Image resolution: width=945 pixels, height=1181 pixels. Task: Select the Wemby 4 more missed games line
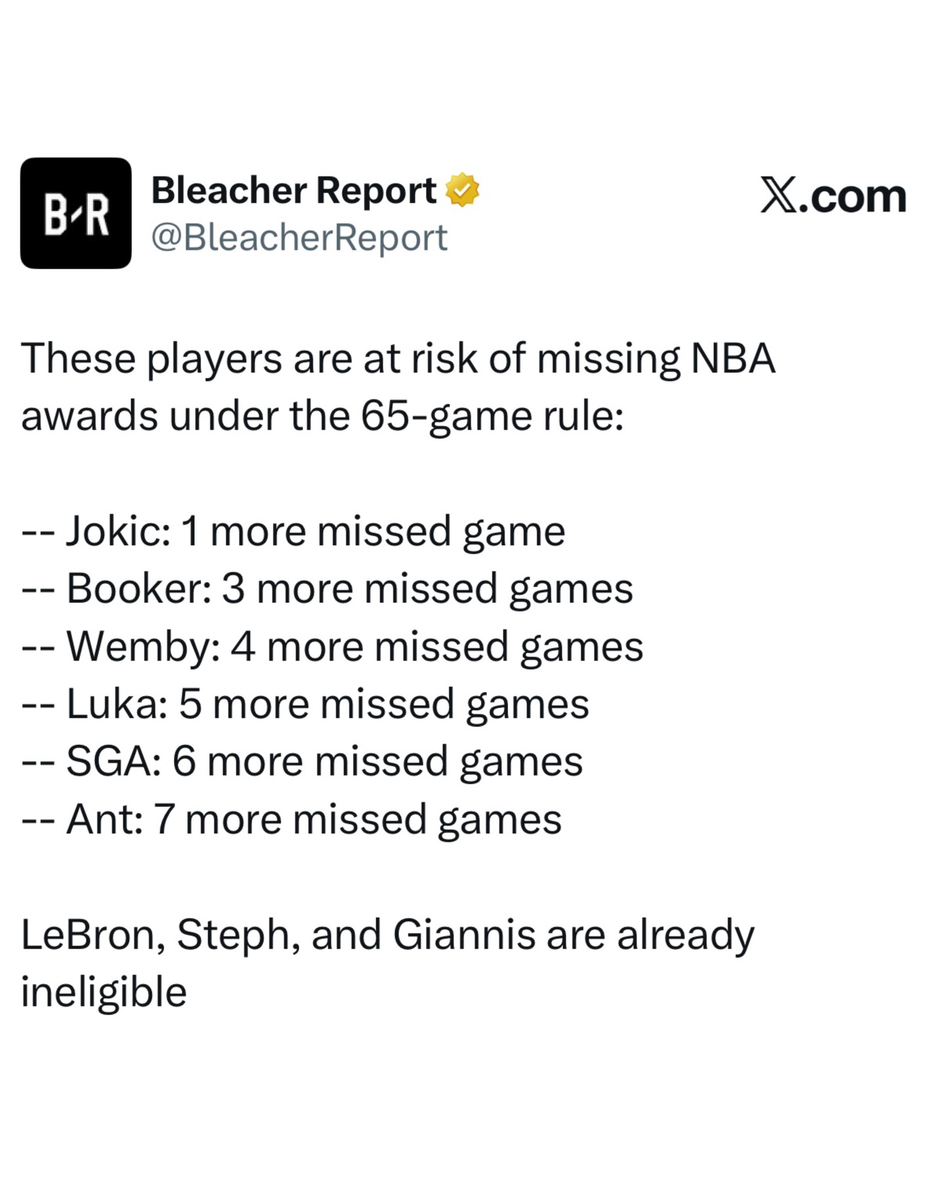(332, 646)
